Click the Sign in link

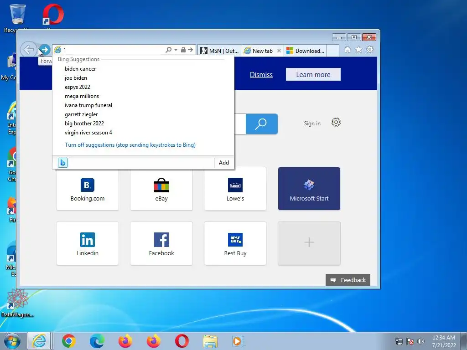312,124
